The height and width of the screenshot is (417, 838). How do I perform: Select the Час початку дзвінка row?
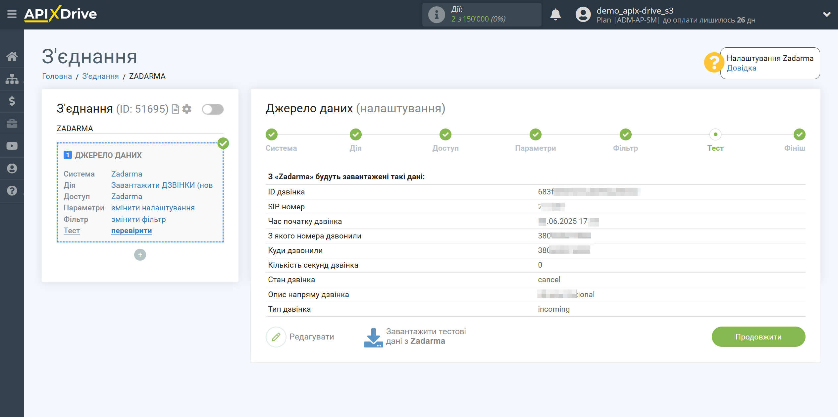pyautogui.click(x=535, y=221)
